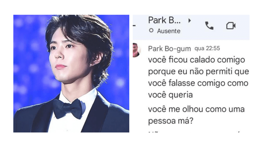Click the Ausente status label
Image resolution: width=262 pixels, height=147 pixels.
[x=169, y=31]
